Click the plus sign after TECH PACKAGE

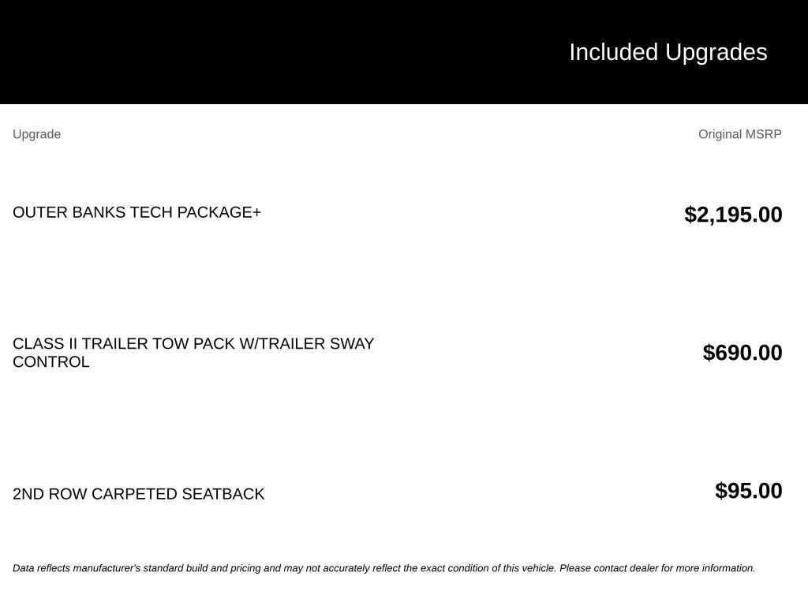(x=256, y=212)
